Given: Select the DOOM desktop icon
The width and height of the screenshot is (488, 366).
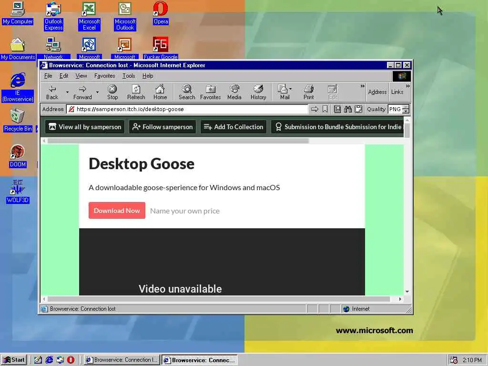Looking at the screenshot, I should (18, 156).
